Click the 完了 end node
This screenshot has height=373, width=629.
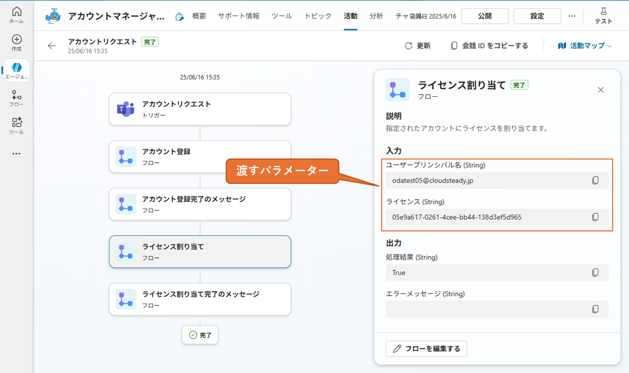click(x=200, y=335)
